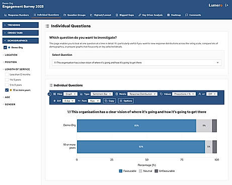Tick the Less than 12 months checkbox
Viewport: 232px width, 185px height.
point(7,74)
